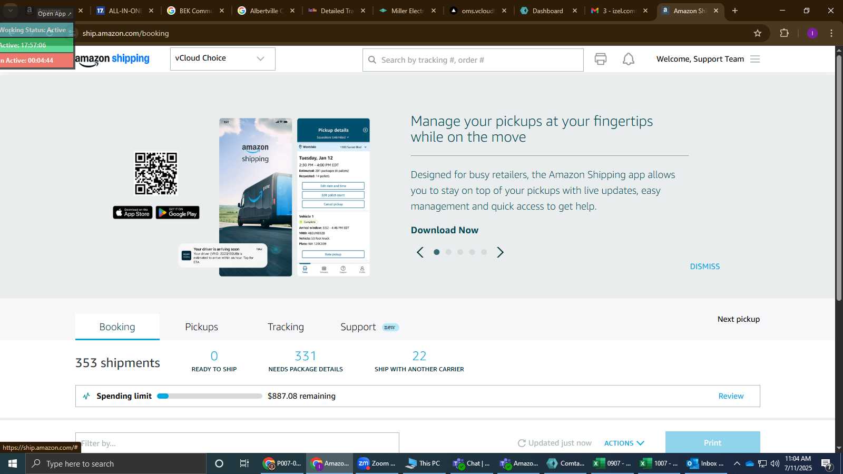This screenshot has width=843, height=474.
Task: Select the second carousel dot
Action: coord(448,252)
